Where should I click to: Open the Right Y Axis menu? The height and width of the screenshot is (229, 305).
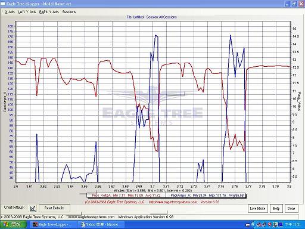49,12
